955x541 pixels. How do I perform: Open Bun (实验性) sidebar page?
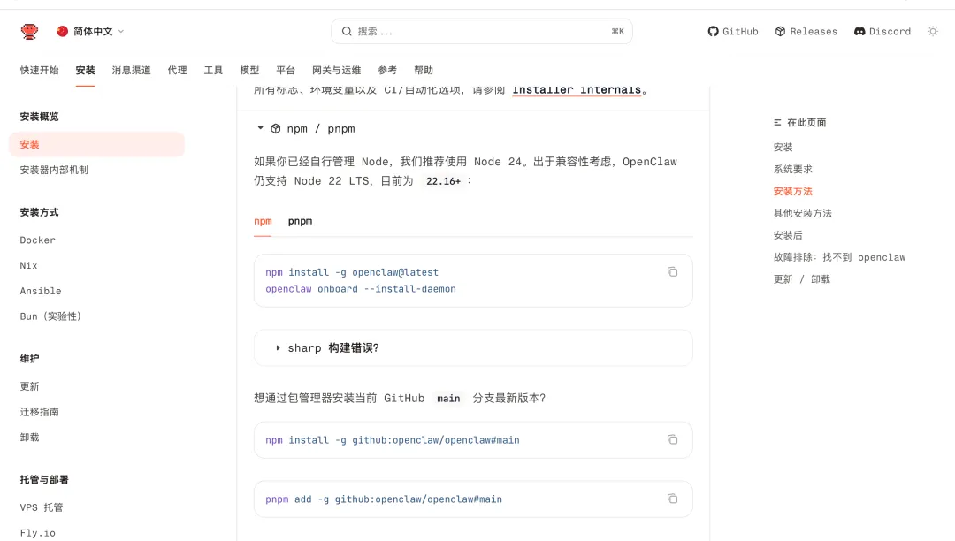50,316
